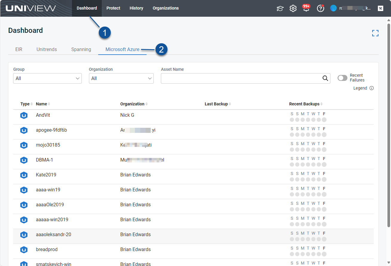Click Friday backup dot in AndVit row
The height and width of the screenshot is (266, 391).
point(324,120)
